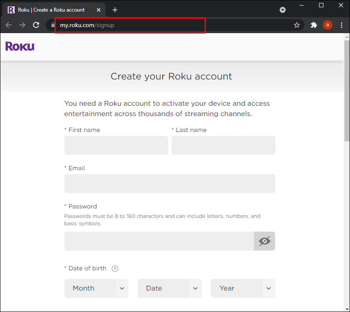Click the First name input field
Viewport: 350px width, 312px height.
(x=116, y=145)
